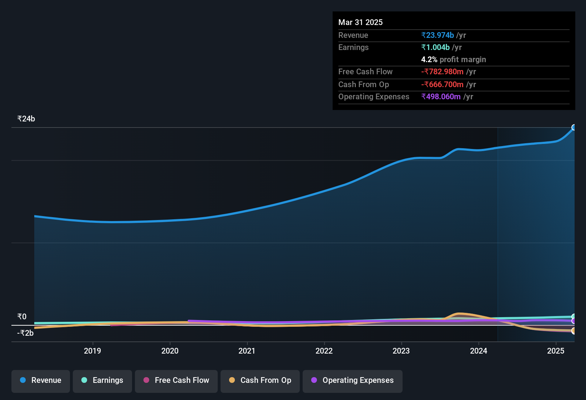Viewport: 586px width, 400px height.
Task: Click the 2020 x-axis label
Action: [x=170, y=351]
